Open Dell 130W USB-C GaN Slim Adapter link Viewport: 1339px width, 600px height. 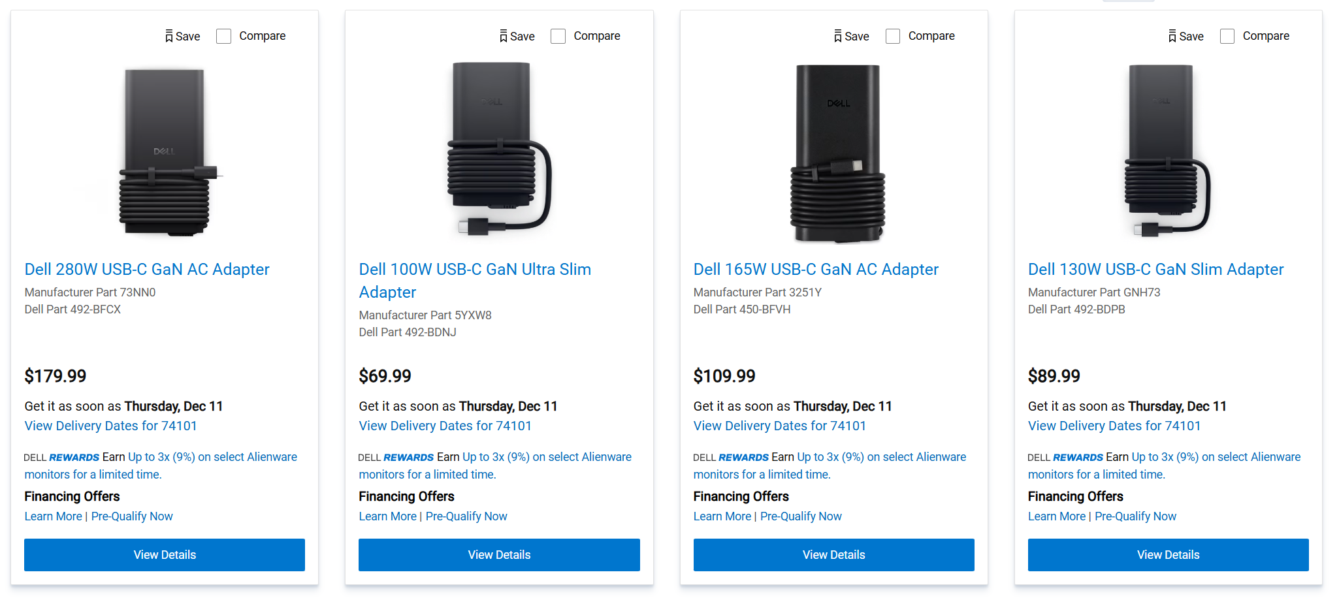coord(1155,270)
